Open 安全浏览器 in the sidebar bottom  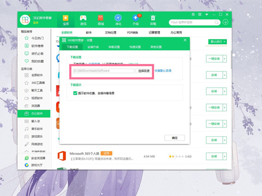pos(35,158)
